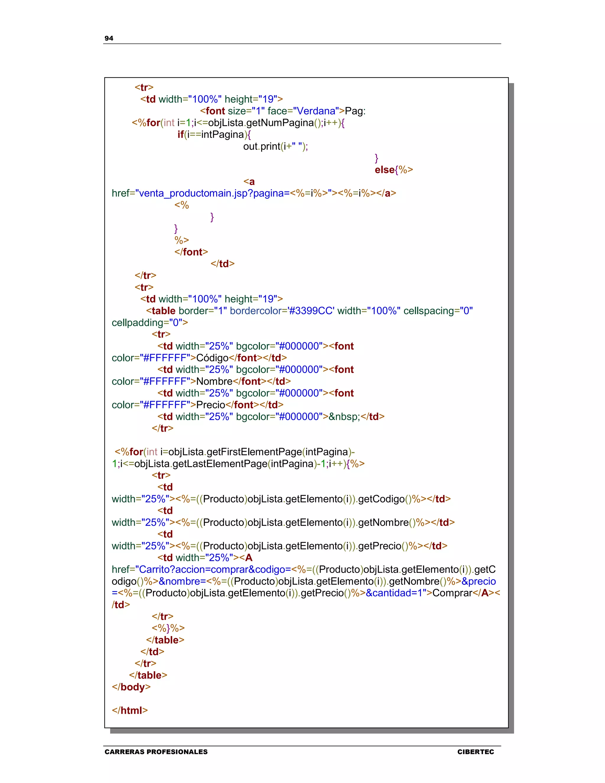
Task: Click the getNumPagina for loop line
Action: (x=238, y=123)
